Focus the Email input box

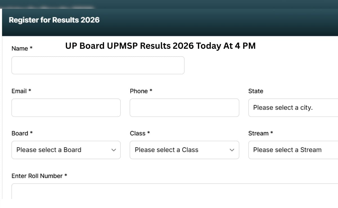point(66,108)
